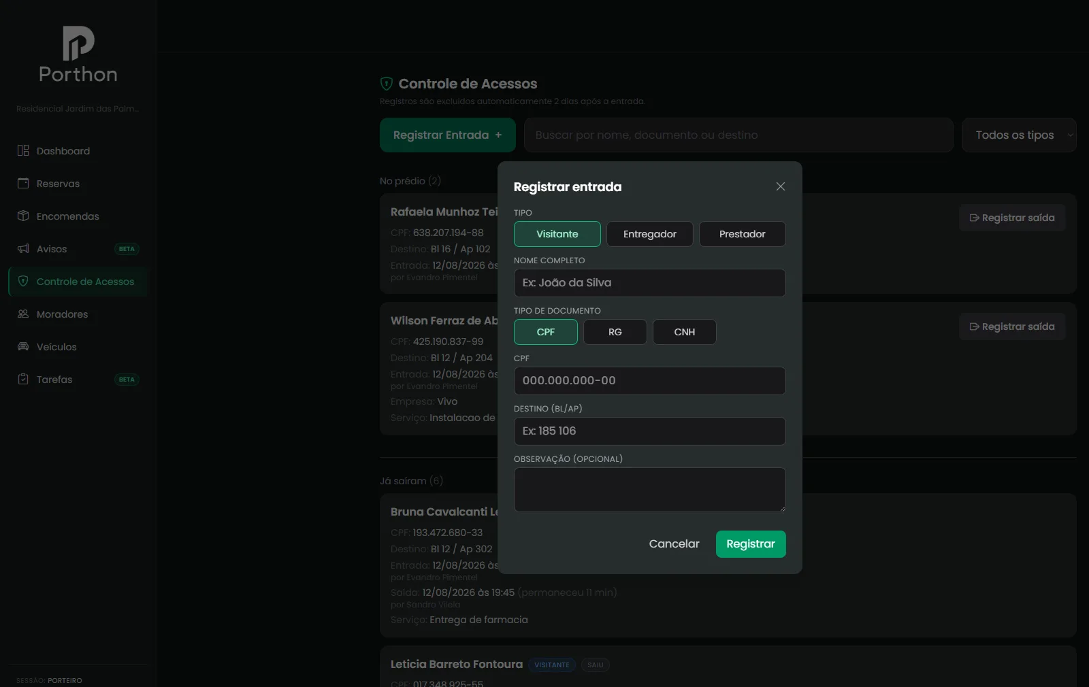Open Tarefas section
The height and width of the screenshot is (687, 1089).
coord(78,380)
